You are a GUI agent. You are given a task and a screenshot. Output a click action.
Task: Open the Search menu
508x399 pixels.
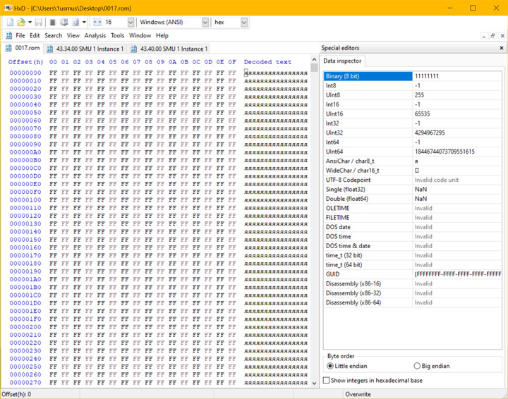53,35
